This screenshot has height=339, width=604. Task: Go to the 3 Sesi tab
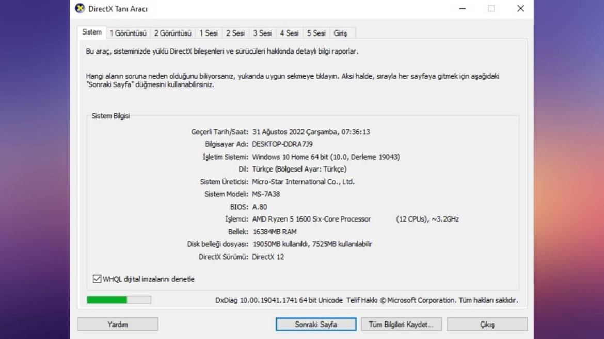pos(262,33)
